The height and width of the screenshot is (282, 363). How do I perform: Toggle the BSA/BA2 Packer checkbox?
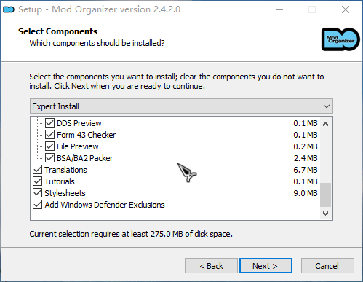click(x=49, y=158)
